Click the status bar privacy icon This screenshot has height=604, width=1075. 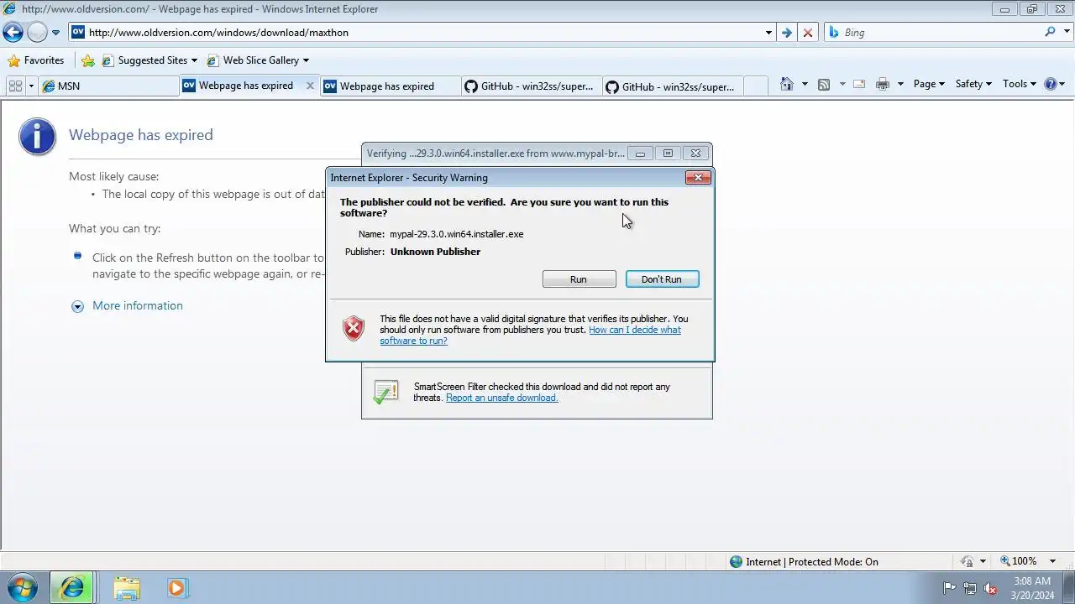967,561
